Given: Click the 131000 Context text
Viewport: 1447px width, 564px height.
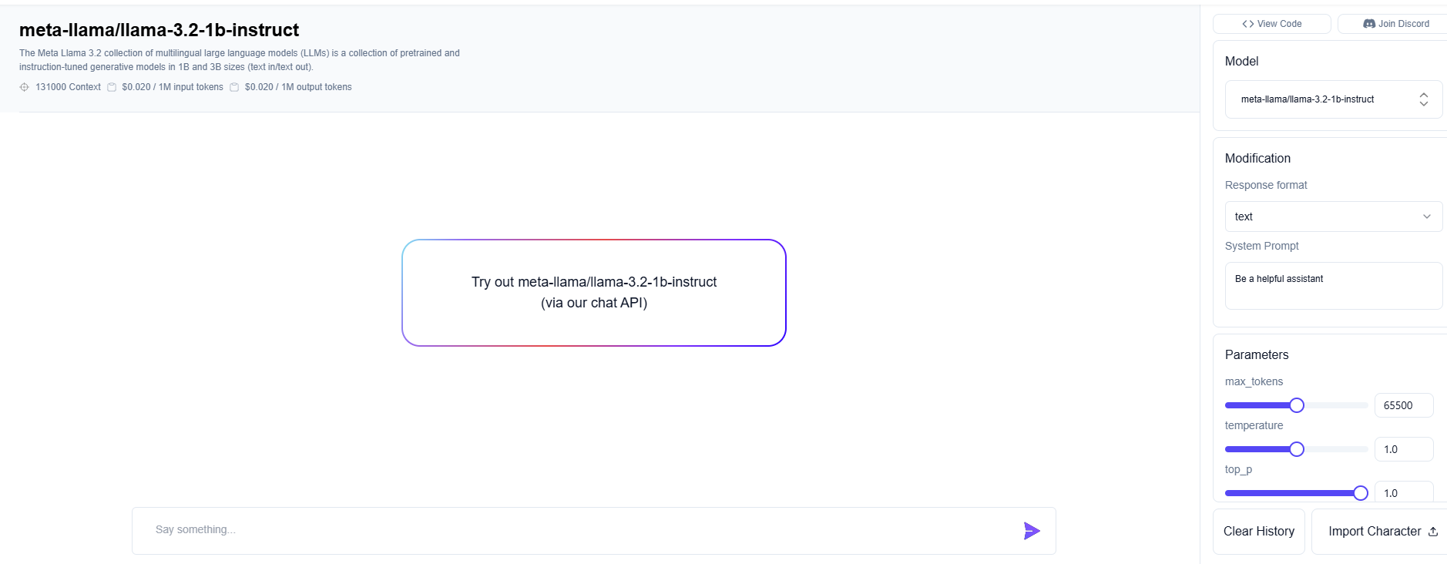Looking at the screenshot, I should 68,87.
